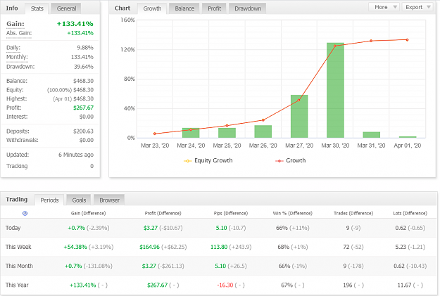
Task: Select the Growth chart tab
Action: [x=152, y=8]
